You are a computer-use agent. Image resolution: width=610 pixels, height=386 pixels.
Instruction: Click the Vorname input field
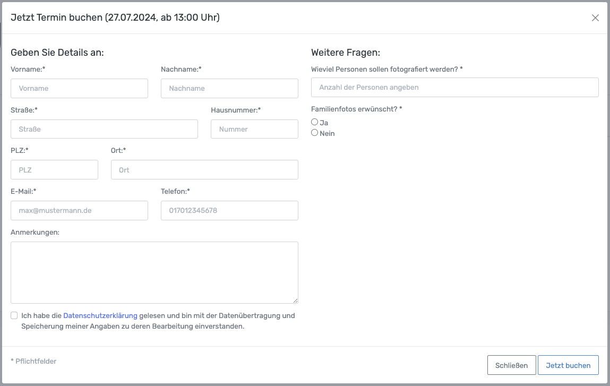click(x=79, y=89)
